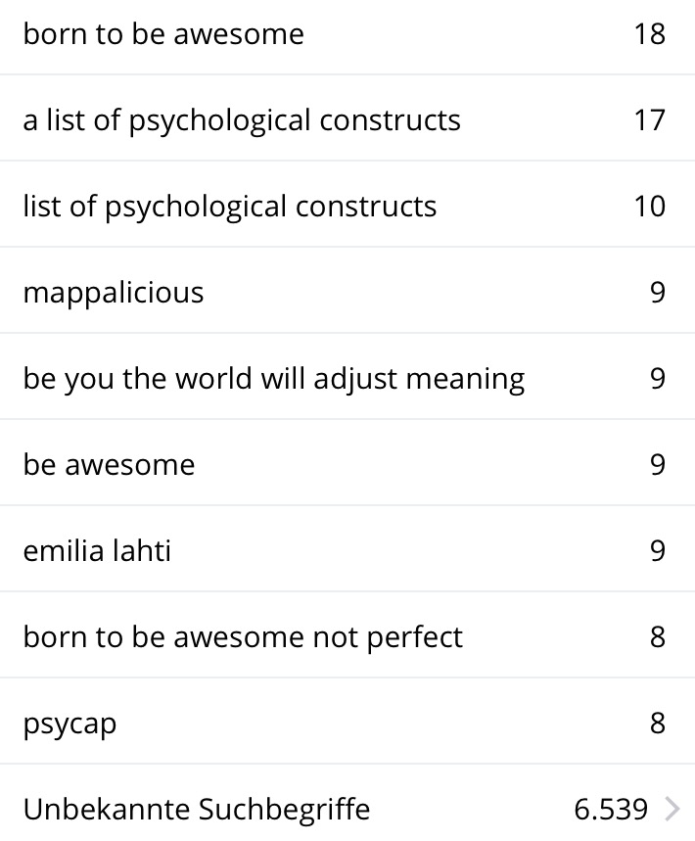Click the 9 count next to emilia lahti

tap(657, 551)
